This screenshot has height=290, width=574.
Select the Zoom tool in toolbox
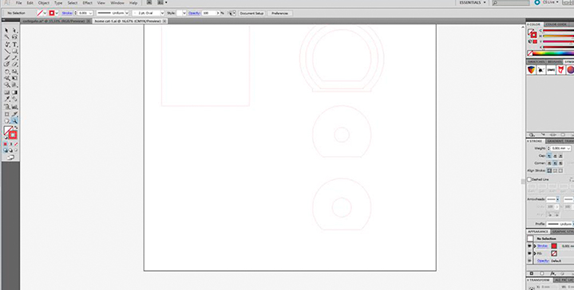coord(14,121)
